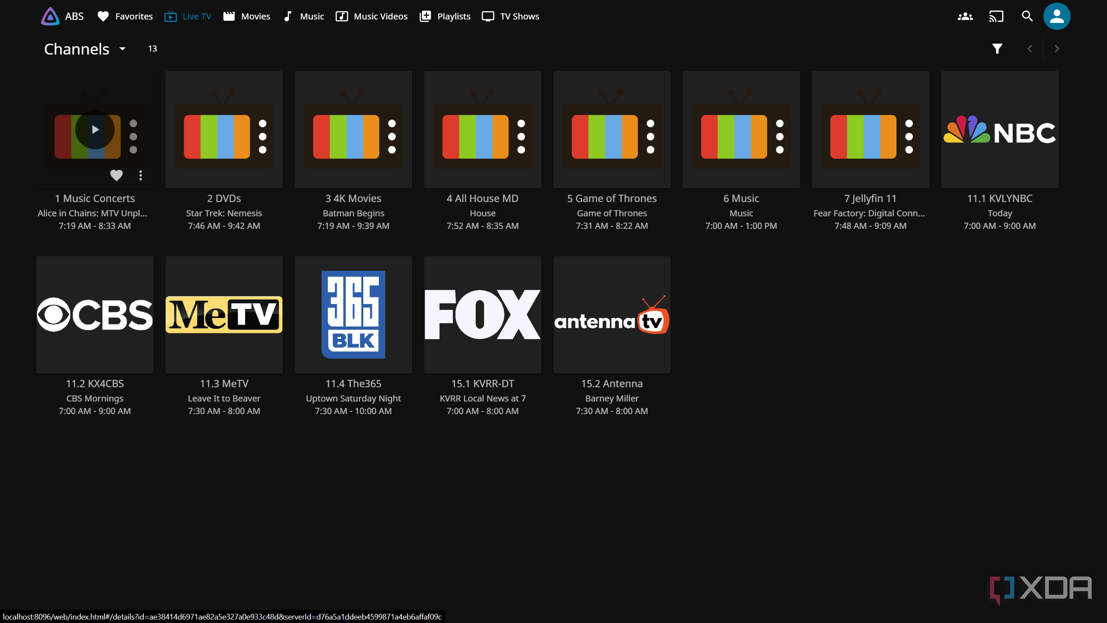
Task: Open the Antenna TV channel logo card
Action: pos(612,315)
